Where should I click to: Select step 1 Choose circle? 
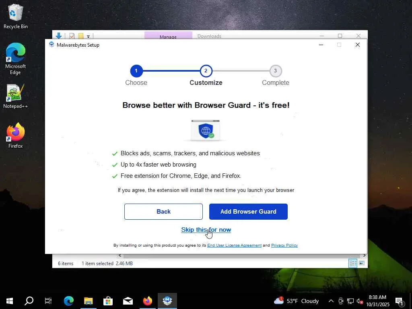point(136,71)
